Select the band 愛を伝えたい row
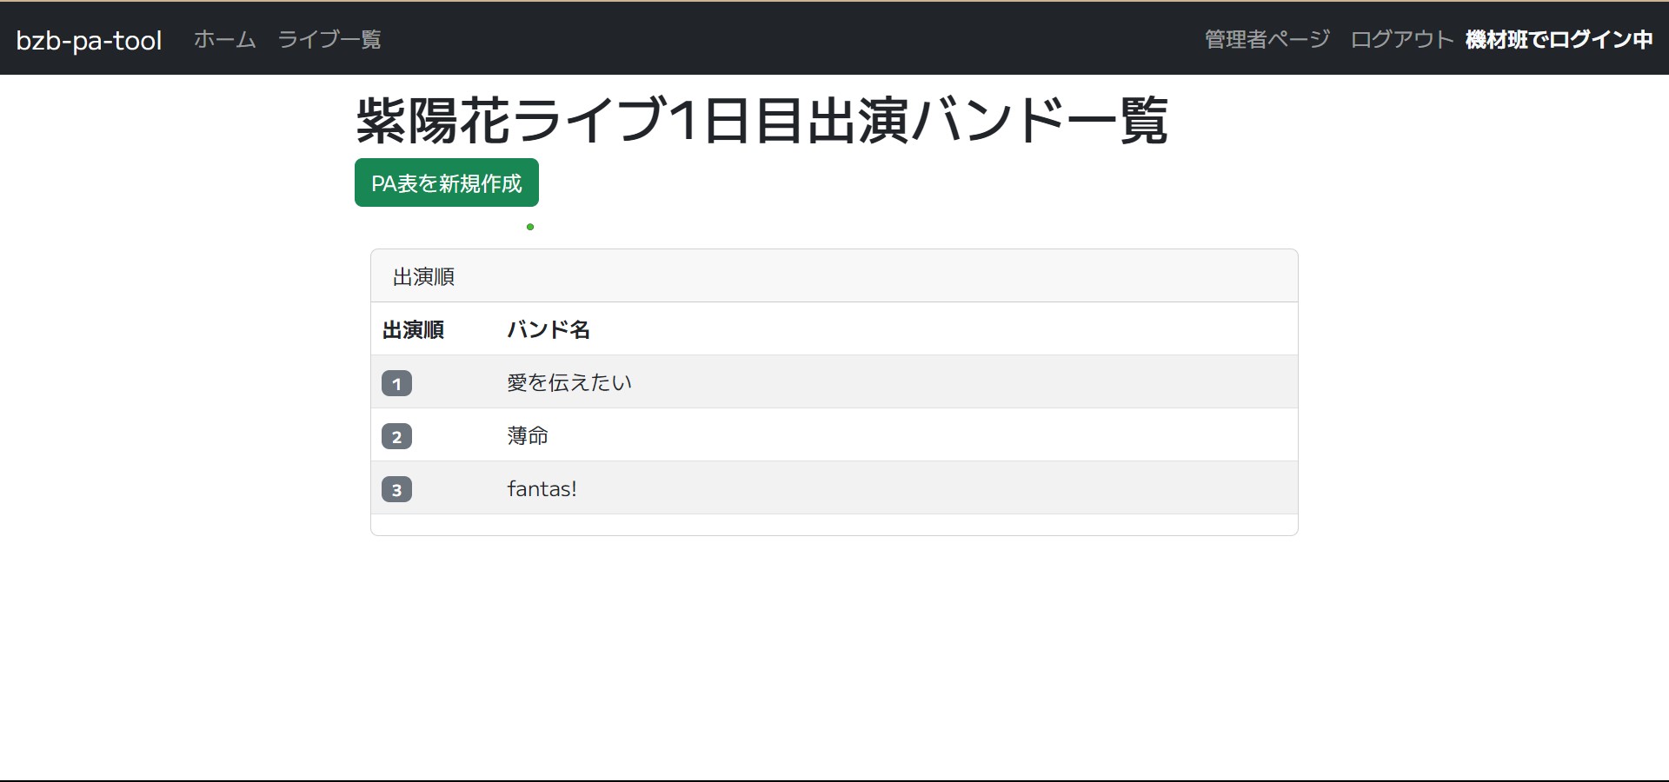Viewport: 1669px width, 782px height. (569, 382)
